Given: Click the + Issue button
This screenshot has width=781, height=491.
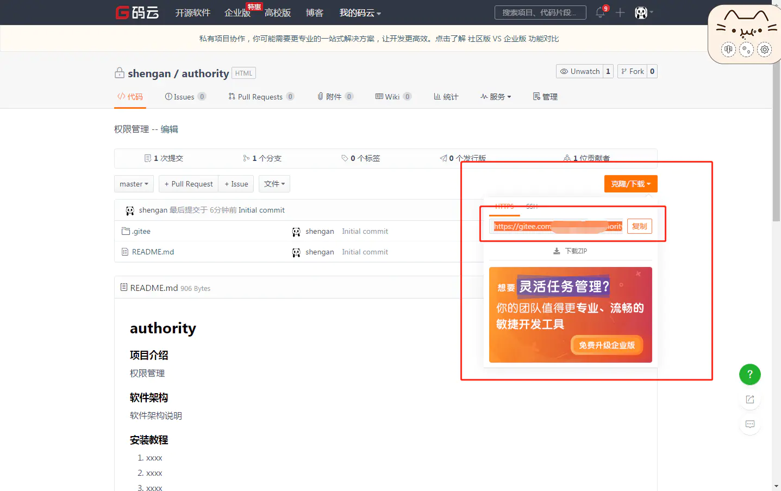Looking at the screenshot, I should [236, 184].
